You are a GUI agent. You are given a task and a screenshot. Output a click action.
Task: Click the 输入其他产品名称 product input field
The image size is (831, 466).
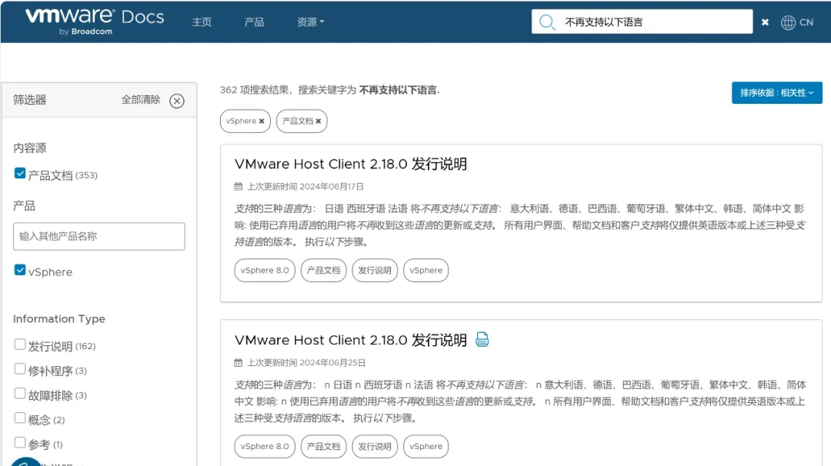pyautogui.click(x=99, y=236)
